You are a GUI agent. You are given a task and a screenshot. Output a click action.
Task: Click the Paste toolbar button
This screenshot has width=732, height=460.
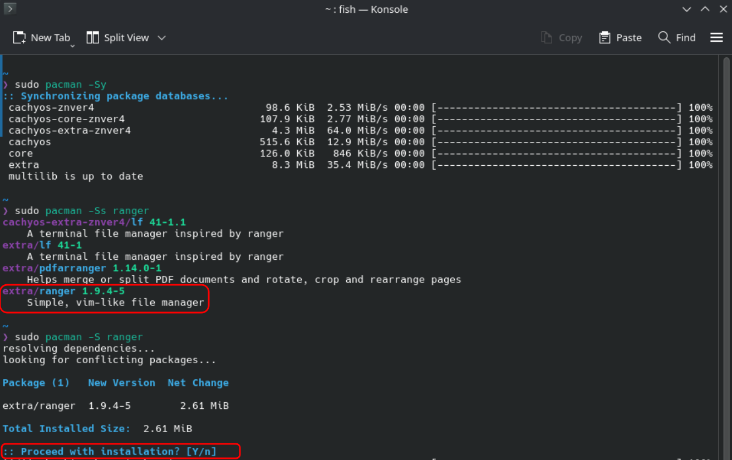click(620, 38)
